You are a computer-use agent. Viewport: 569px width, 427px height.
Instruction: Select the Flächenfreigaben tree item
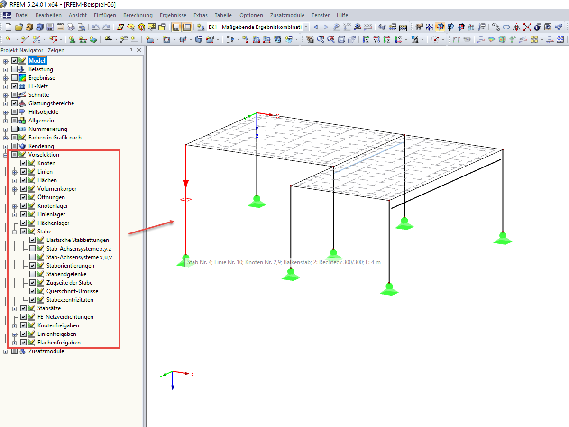[59, 343]
